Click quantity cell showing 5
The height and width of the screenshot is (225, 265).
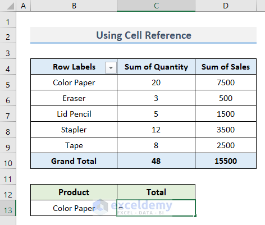pyautogui.click(x=156, y=114)
